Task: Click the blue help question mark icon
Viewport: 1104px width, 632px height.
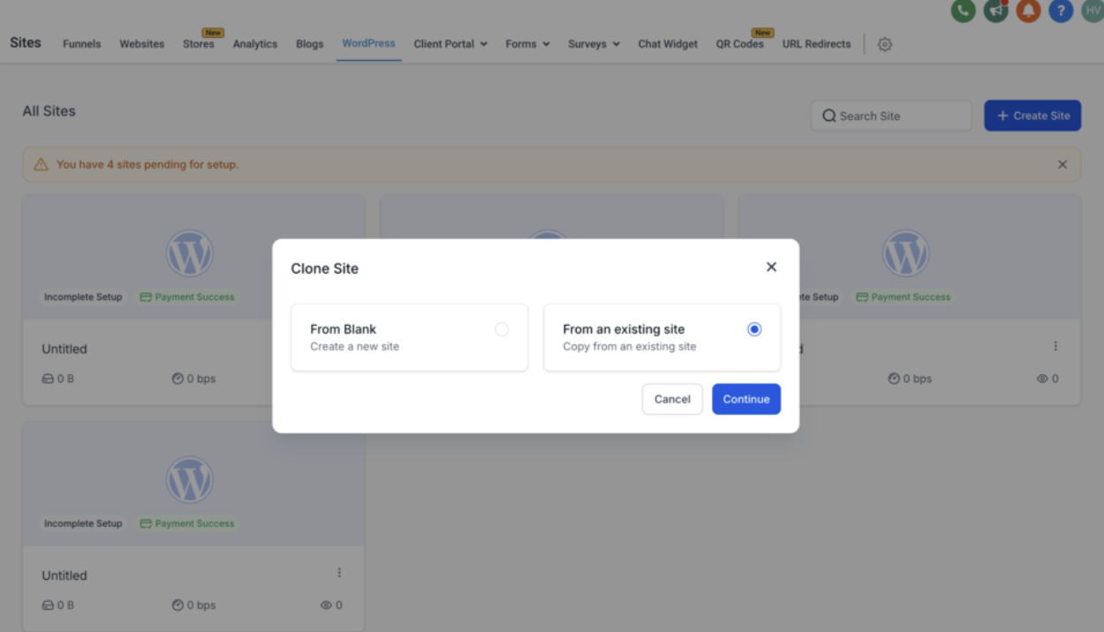Action: pyautogui.click(x=1061, y=11)
